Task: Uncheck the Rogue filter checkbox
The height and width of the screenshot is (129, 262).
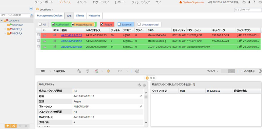Action: (x=102, y=25)
